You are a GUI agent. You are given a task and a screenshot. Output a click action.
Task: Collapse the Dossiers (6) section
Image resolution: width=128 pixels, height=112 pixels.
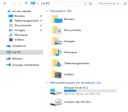click(x=47, y=11)
